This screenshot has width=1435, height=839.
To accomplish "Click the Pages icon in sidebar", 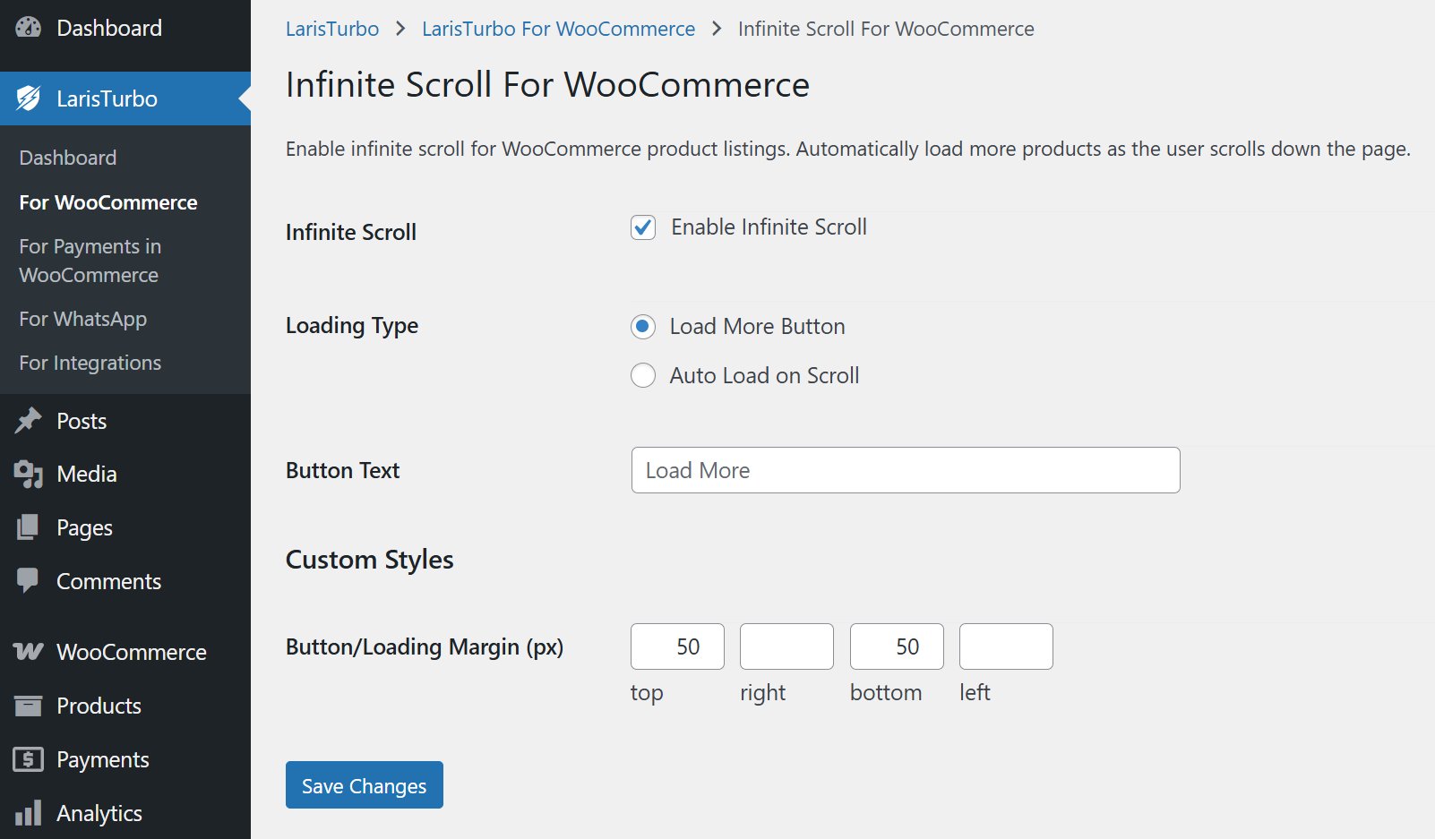I will coord(29,527).
